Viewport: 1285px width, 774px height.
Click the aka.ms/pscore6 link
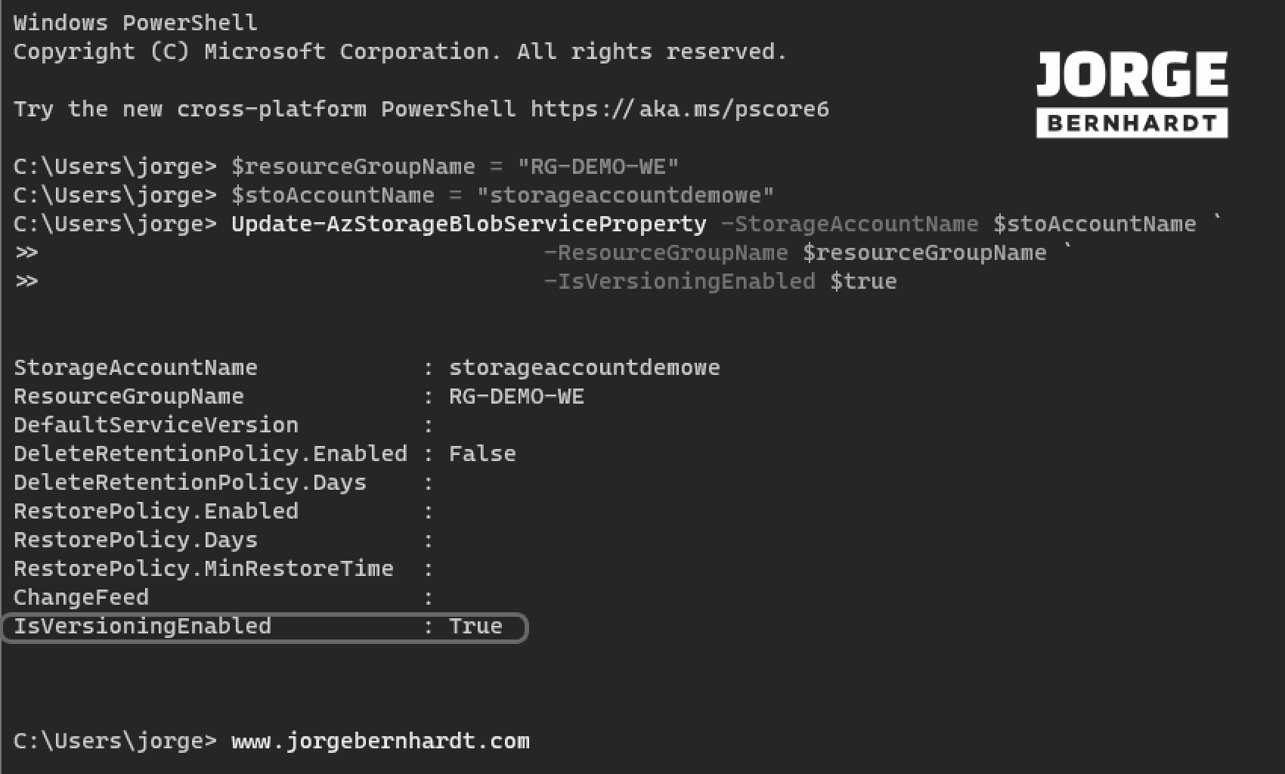pyautogui.click(x=680, y=110)
